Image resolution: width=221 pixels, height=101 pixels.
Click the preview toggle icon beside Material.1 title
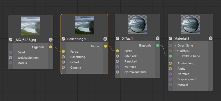click(x=170, y=38)
